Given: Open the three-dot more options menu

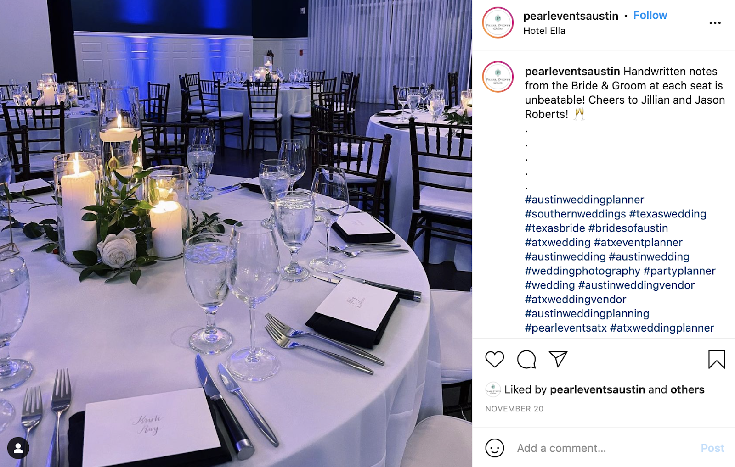Looking at the screenshot, I should click(x=715, y=23).
